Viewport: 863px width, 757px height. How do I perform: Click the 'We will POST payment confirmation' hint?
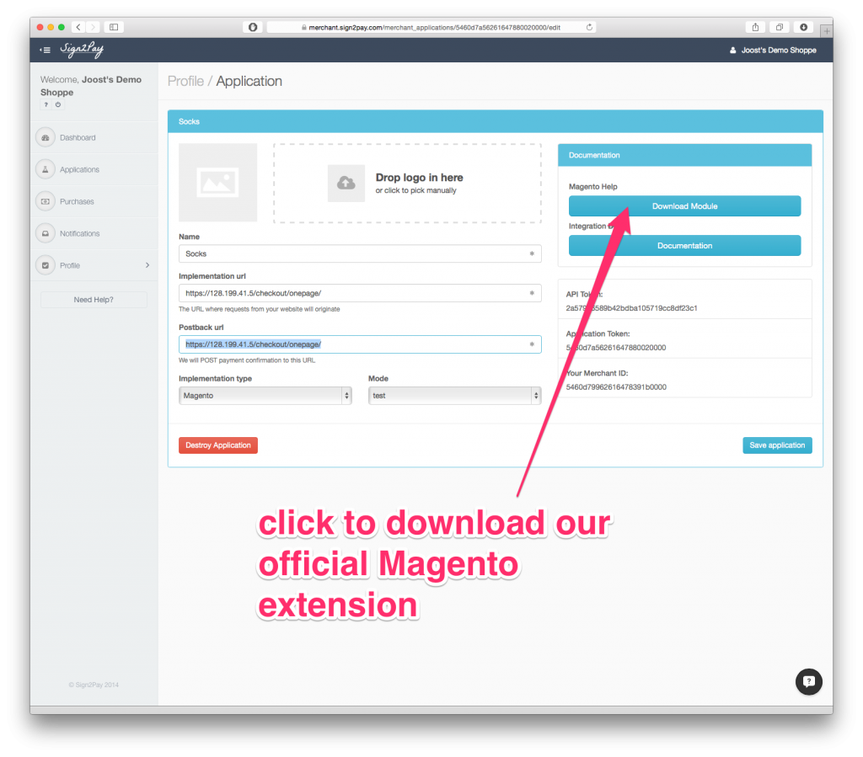(247, 360)
